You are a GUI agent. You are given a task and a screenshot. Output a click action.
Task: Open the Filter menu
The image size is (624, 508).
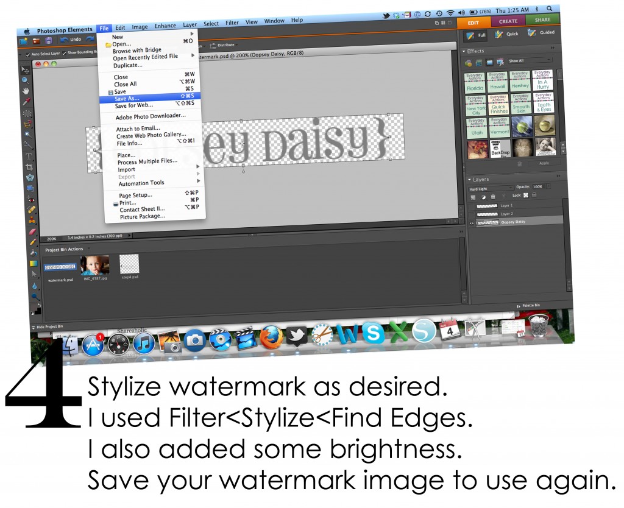(x=232, y=23)
